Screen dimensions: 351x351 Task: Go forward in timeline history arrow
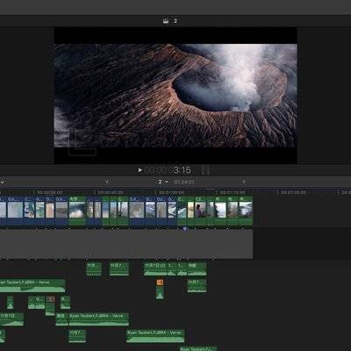click(243, 182)
